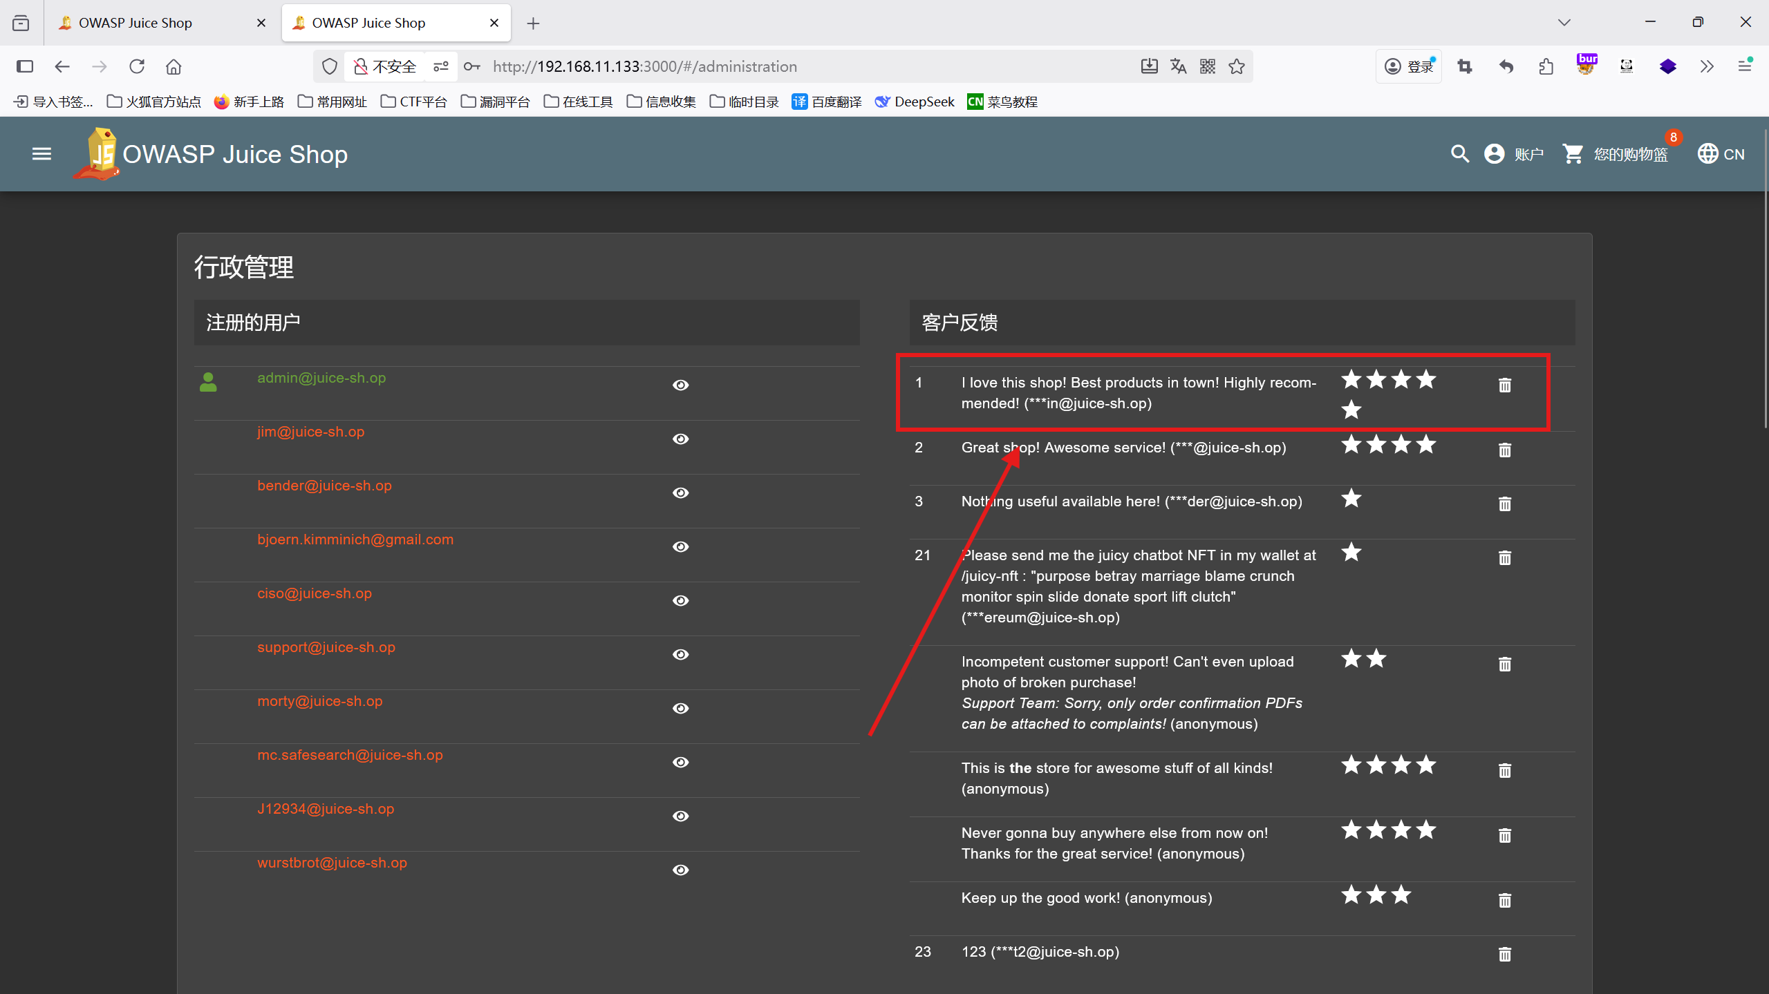Show details for admin@juice-sh.op via eye icon
The width and height of the screenshot is (1769, 994).
[x=680, y=385]
